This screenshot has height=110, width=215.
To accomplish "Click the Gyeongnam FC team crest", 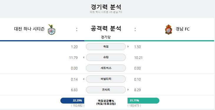I will [168, 29].
